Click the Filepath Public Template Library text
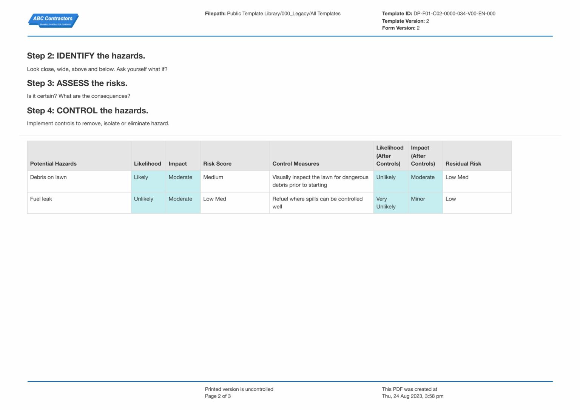 click(x=273, y=13)
